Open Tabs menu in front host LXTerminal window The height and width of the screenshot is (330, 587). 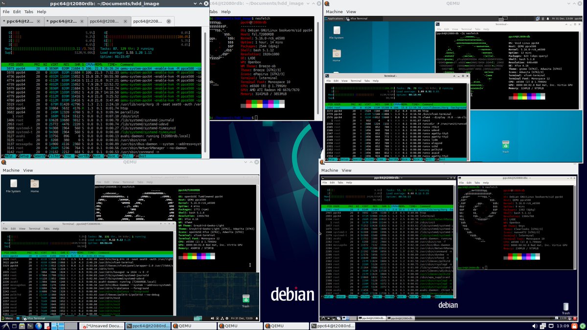[28, 11]
